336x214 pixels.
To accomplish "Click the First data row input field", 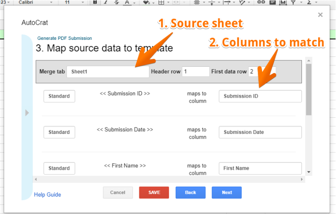I will point(262,71).
